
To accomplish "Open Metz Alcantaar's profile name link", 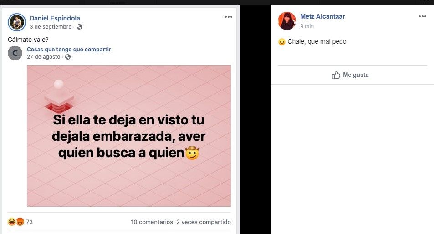I will 323,16.
